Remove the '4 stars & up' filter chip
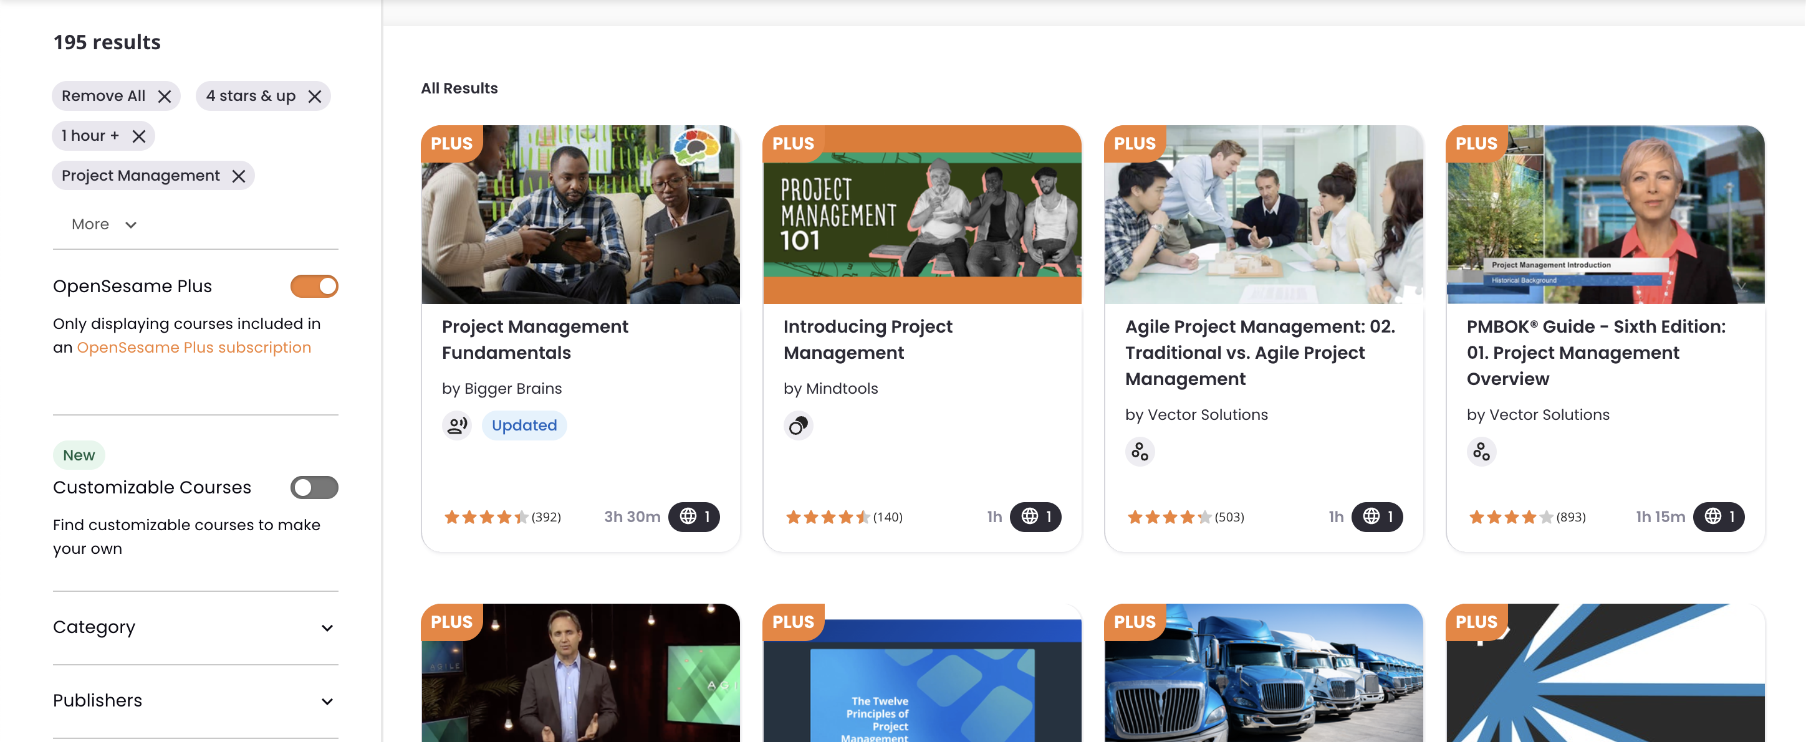Viewport: 1806px width, 742px height. [x=315, y=96]
